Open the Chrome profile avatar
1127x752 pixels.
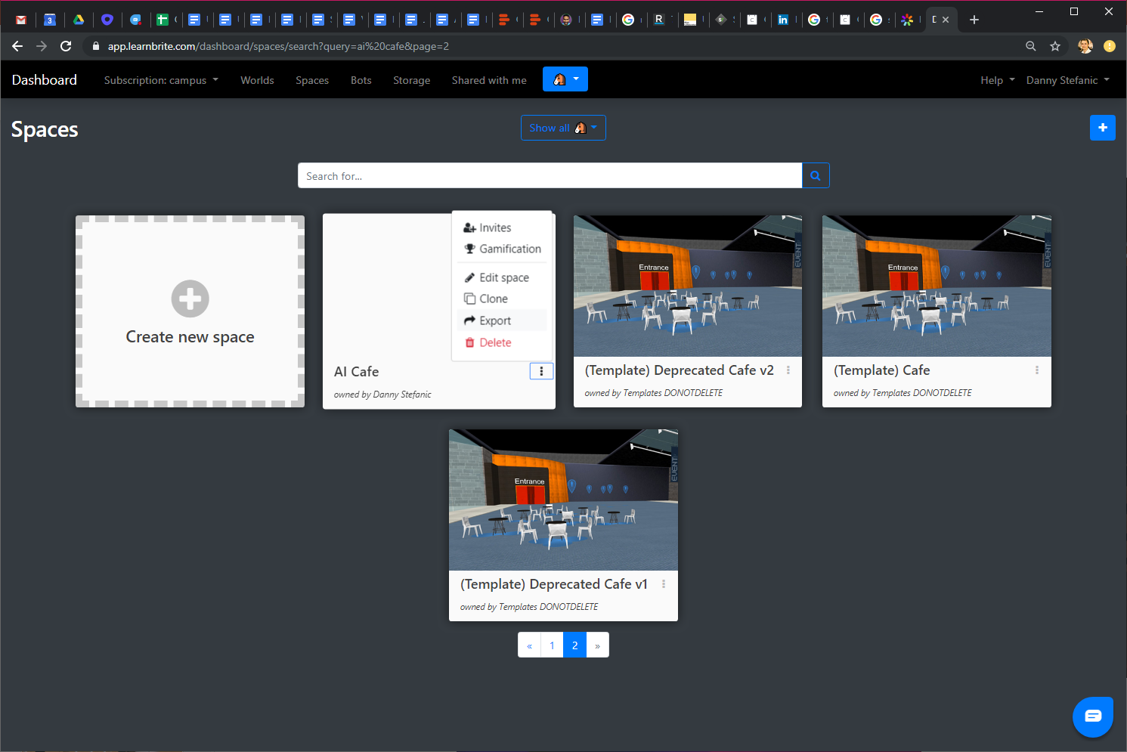pyautogui.click(x=1085, y=46)
